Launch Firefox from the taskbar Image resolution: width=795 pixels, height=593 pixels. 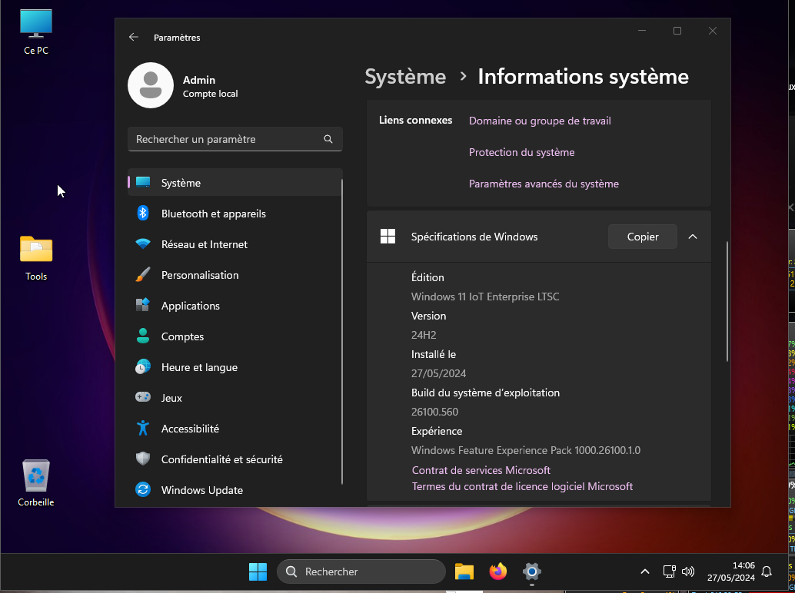[498, 571]
